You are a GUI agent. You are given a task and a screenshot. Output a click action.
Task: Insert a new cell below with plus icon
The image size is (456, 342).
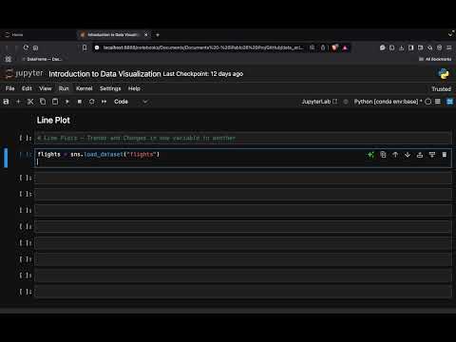(18, 102)
